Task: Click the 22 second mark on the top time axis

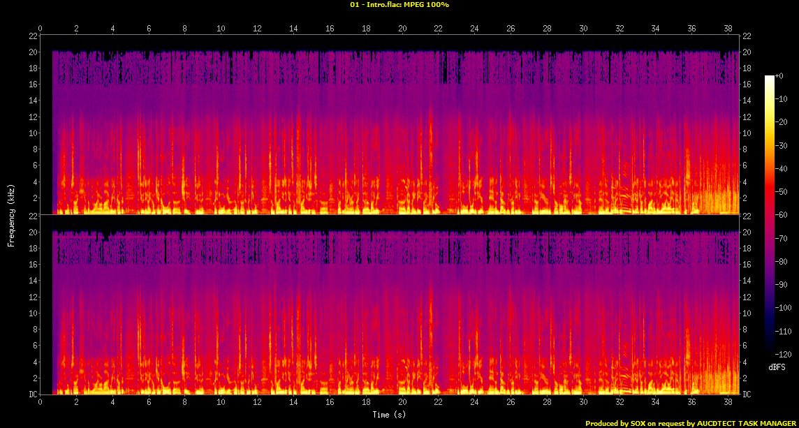Action: coord(438,29)
